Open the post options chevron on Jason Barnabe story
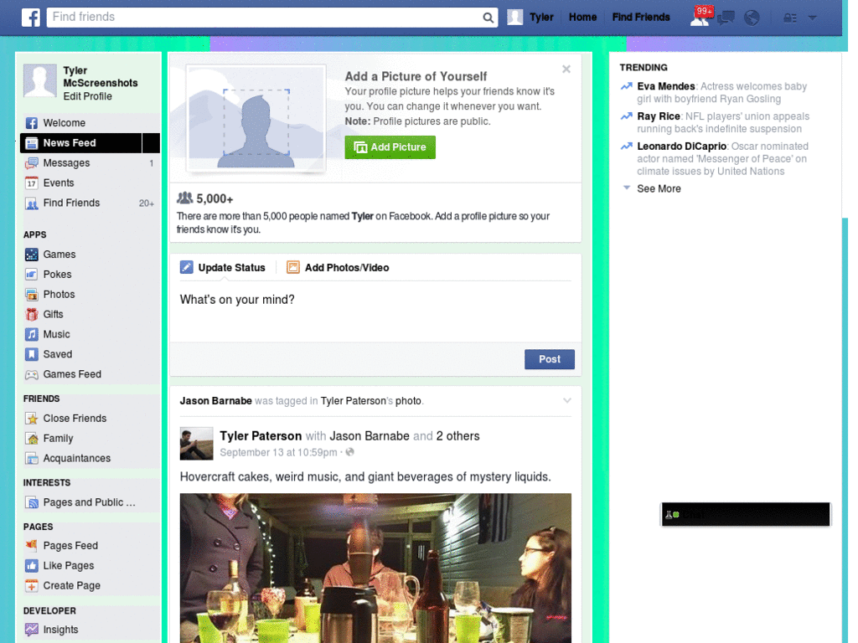858x643 pixels. 567,401
